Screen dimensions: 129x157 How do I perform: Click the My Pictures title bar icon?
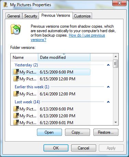(5, 5)
